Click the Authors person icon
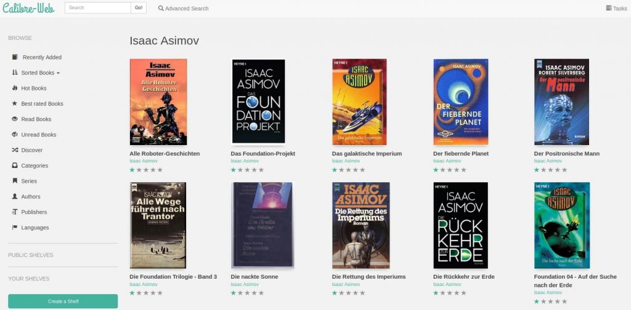 pos(15,197)
